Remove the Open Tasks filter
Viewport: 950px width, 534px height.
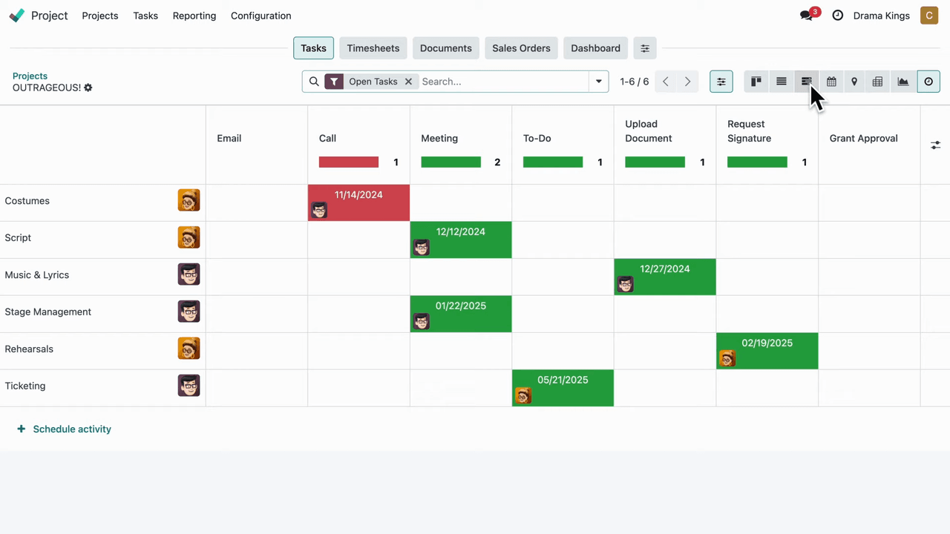(x=408, y=82)
